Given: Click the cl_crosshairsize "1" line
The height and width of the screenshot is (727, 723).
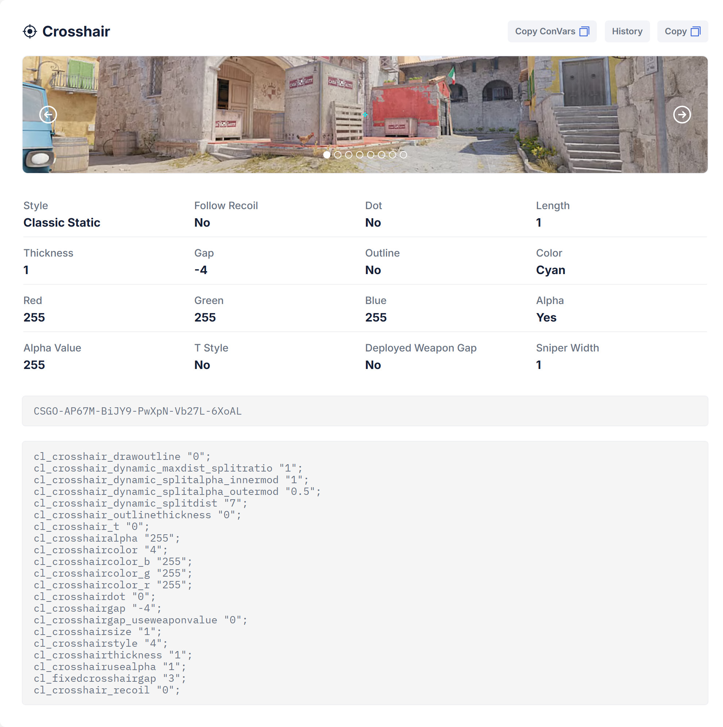Looking at the screenshot, I should pos(97,632).
